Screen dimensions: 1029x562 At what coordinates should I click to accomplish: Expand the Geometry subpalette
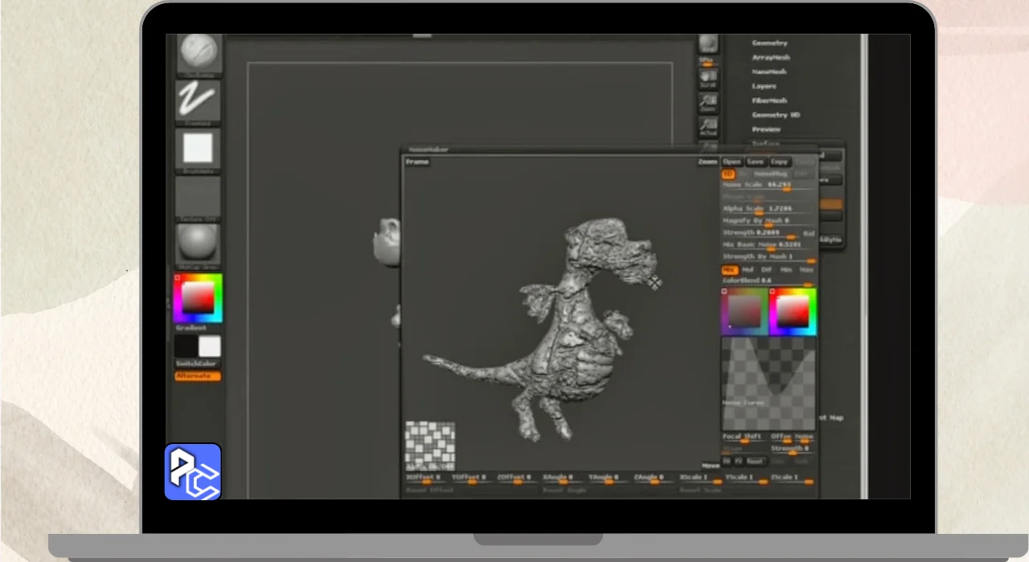coord(769,43)
